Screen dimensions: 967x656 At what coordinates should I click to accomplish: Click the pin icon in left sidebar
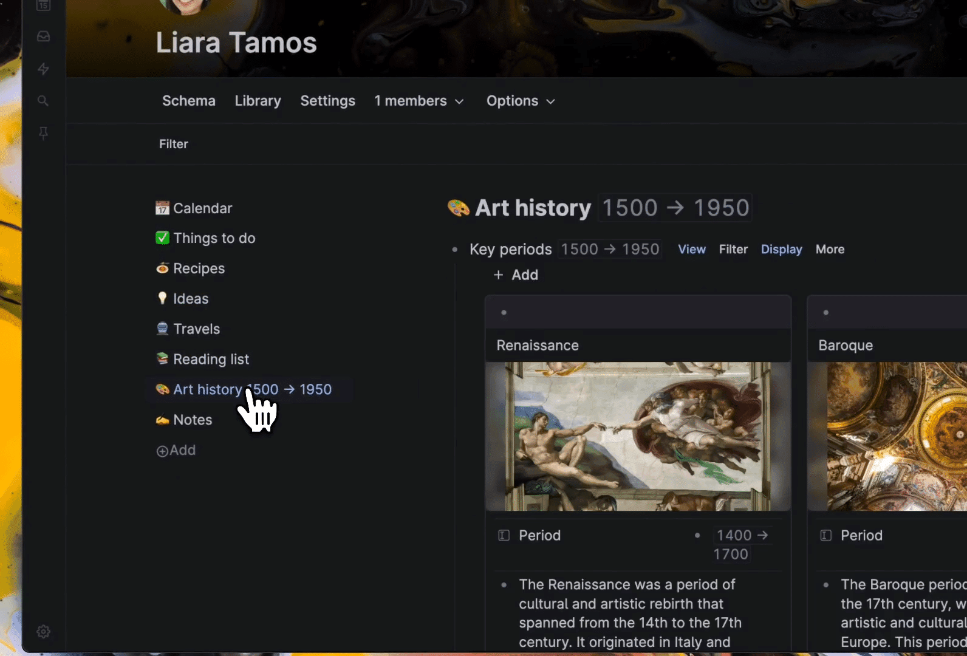(x=43, y=133)
